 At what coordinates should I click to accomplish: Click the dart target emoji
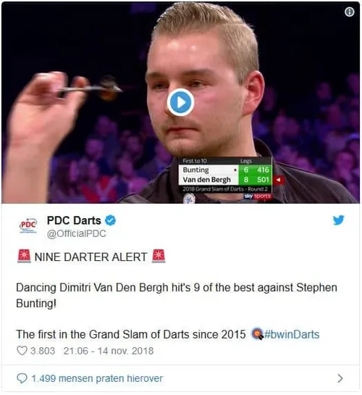click(257, 334)
